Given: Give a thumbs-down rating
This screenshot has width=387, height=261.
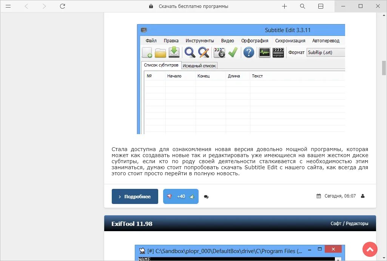Looking at the screenshot, I should click(169, 196).
